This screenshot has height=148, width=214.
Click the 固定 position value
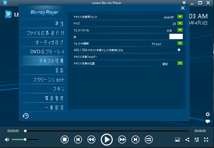(165, 64)
